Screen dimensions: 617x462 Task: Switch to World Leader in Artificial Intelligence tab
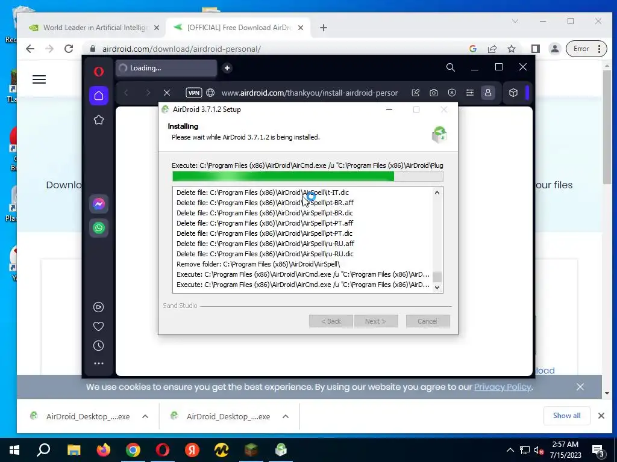(96, 28)
